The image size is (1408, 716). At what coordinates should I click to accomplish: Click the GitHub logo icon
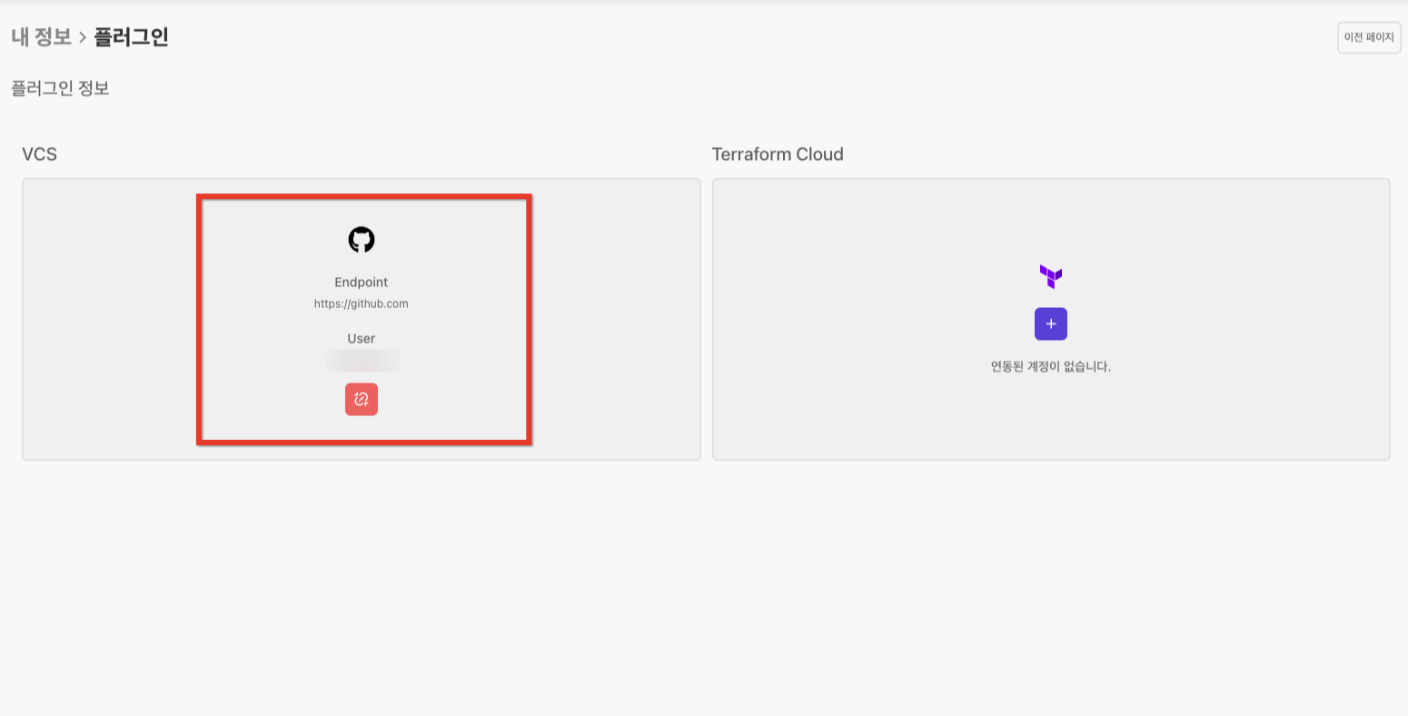click(x=362, y=240)
